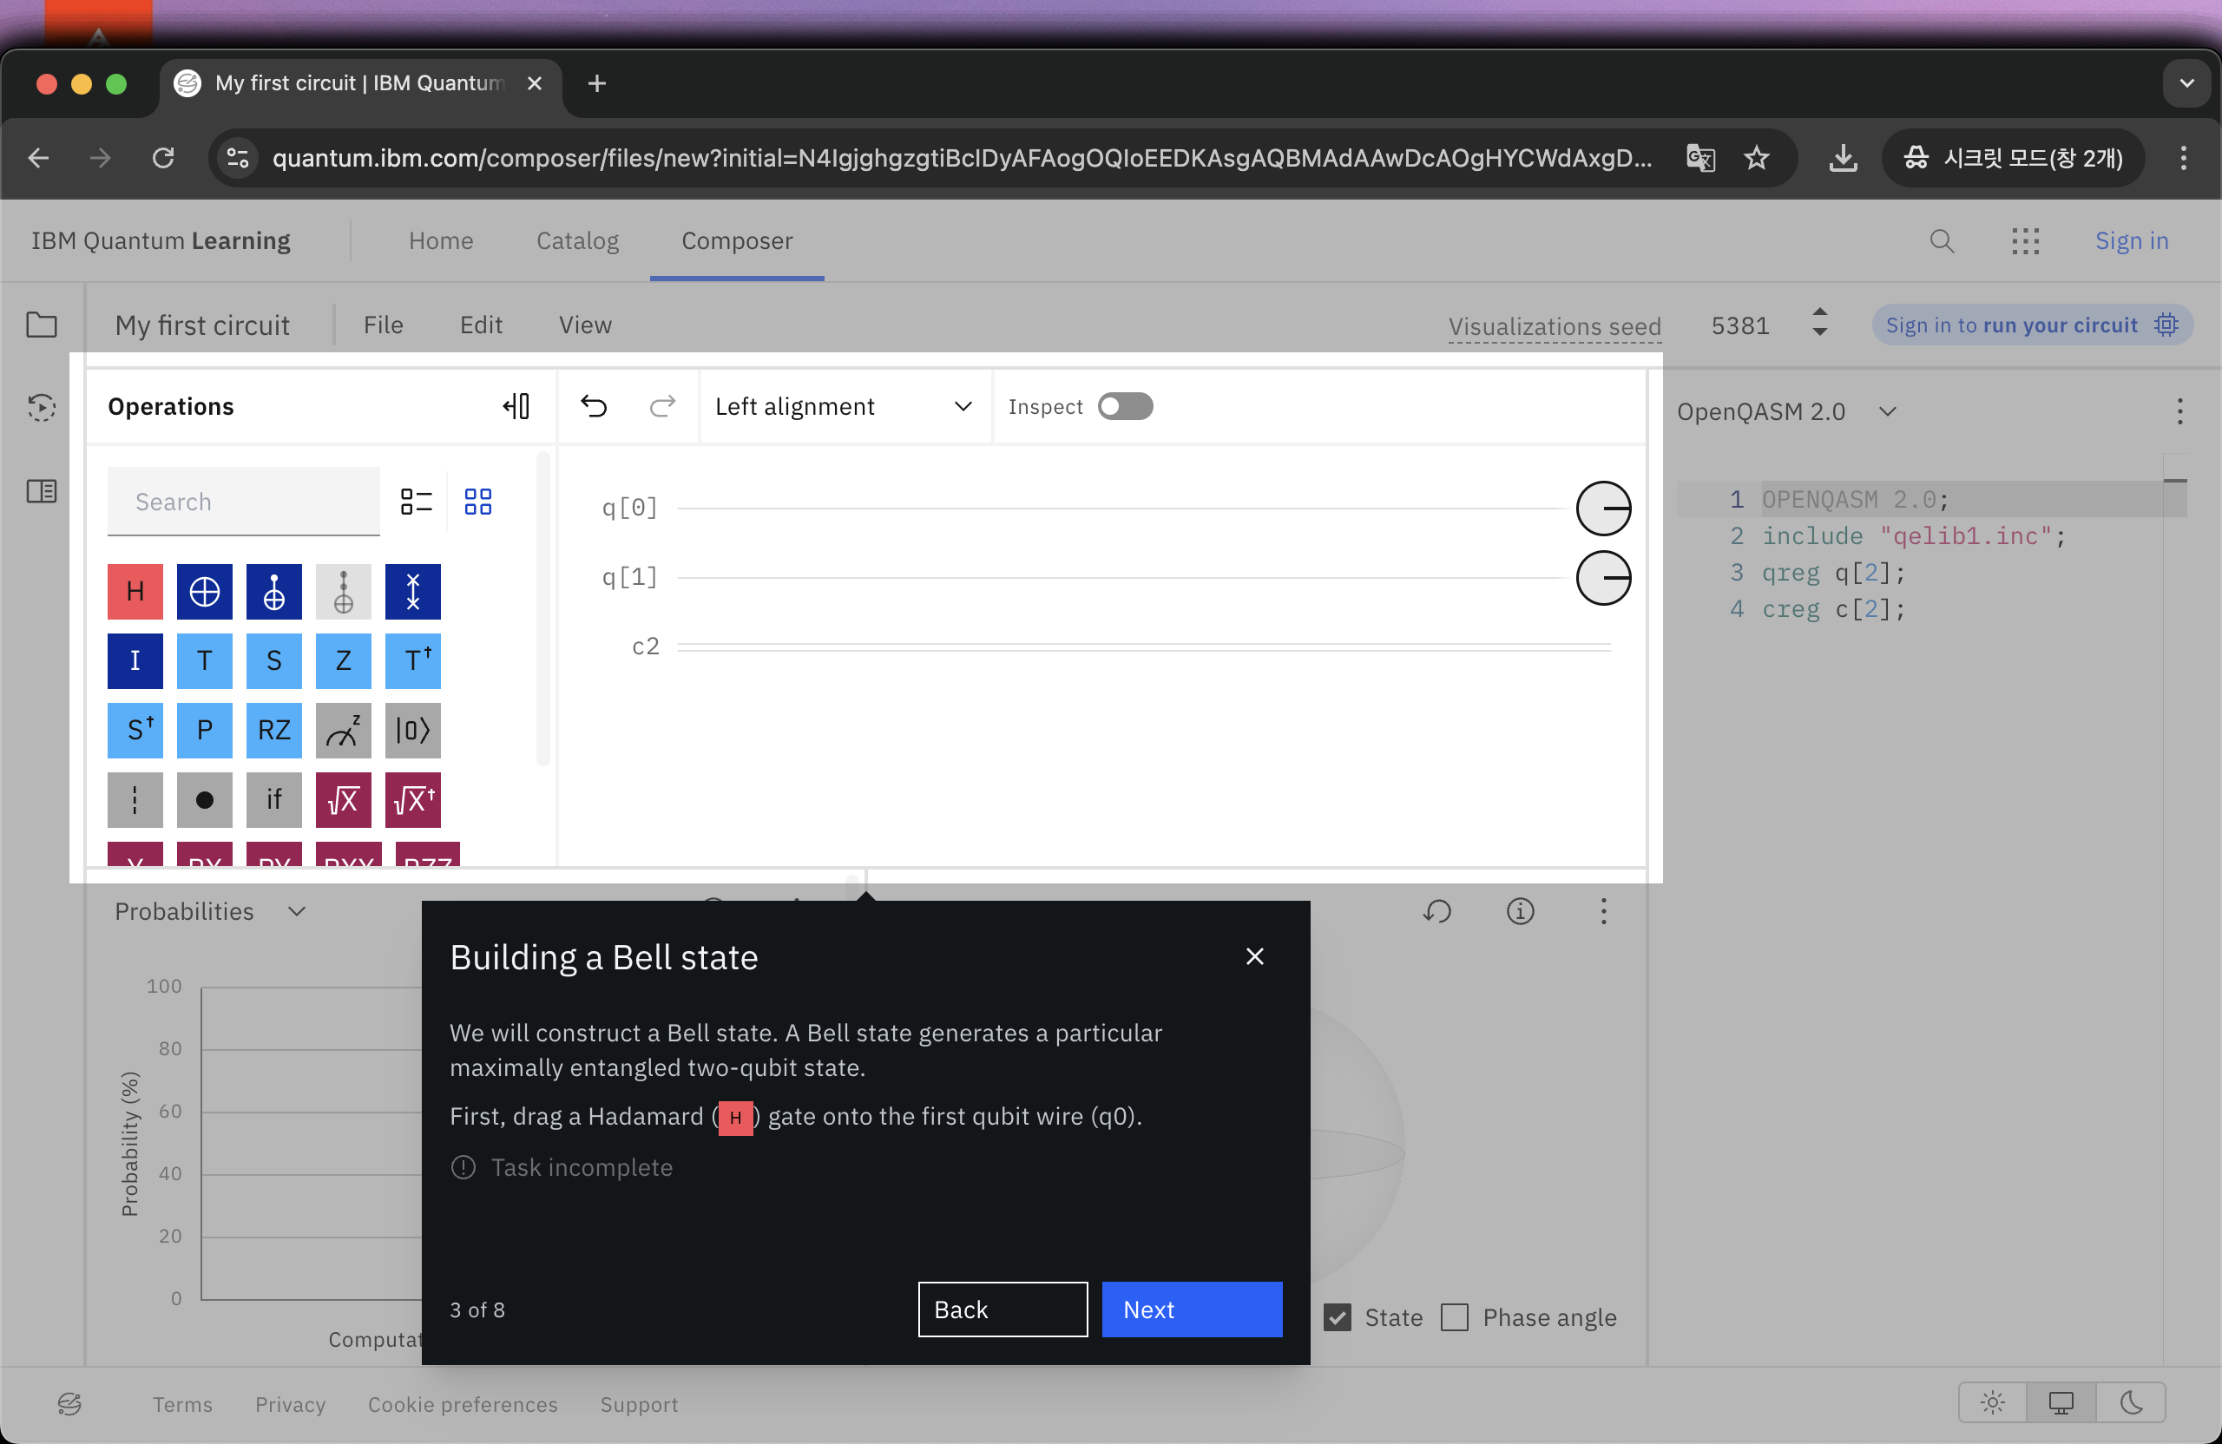Go to the Home tab
The height and width of the screenshot is (1444, 2222).
pyautogui.click(x=441, y=241)
